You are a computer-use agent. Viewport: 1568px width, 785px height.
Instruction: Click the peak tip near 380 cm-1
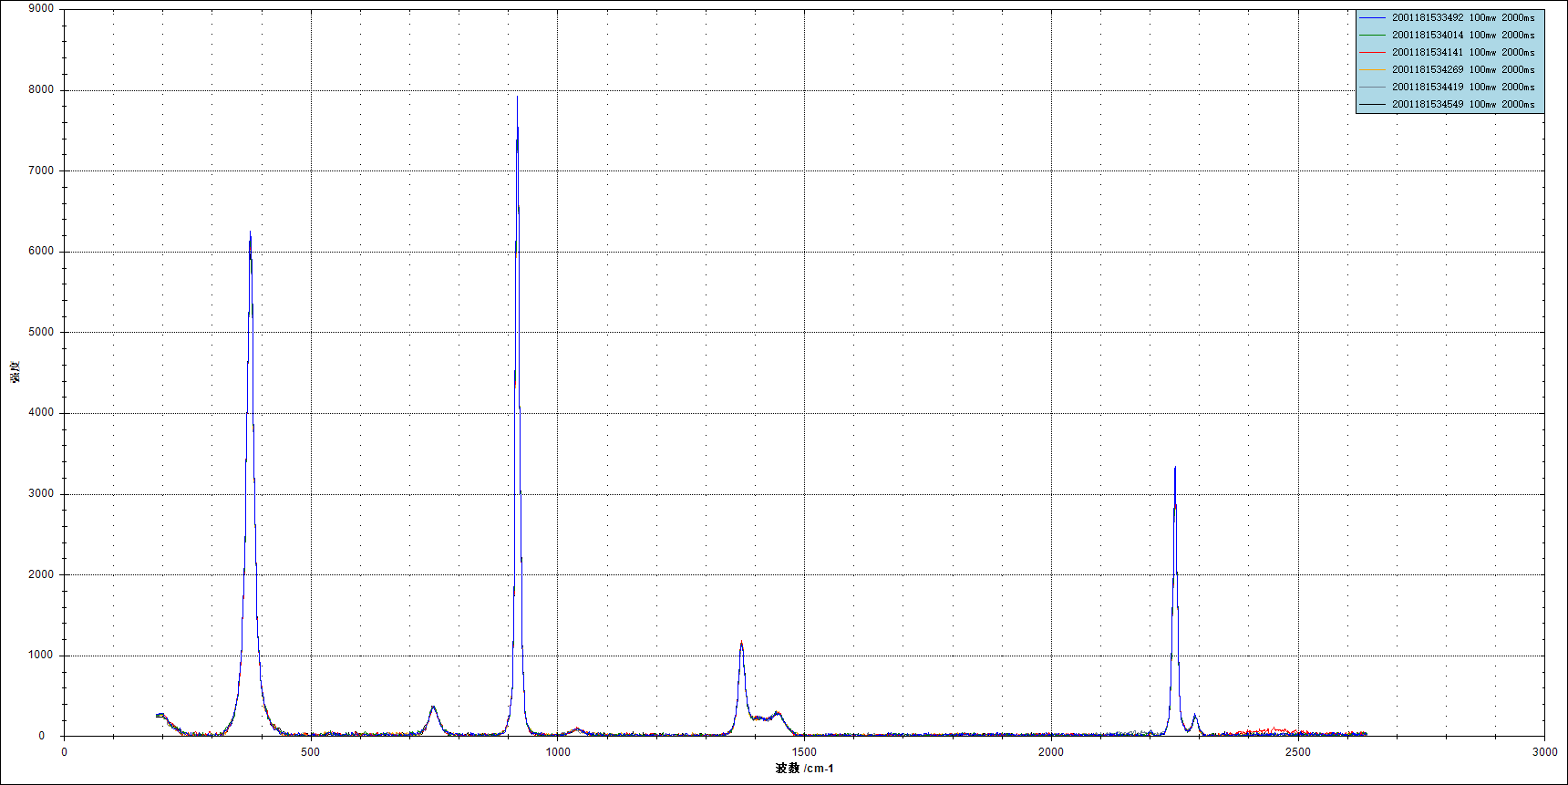[250, 233]
